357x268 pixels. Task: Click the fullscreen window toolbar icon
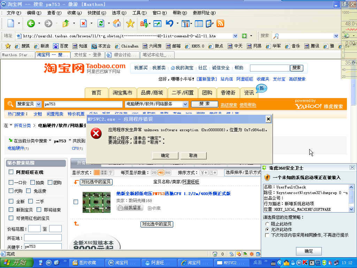click(157, 23)
